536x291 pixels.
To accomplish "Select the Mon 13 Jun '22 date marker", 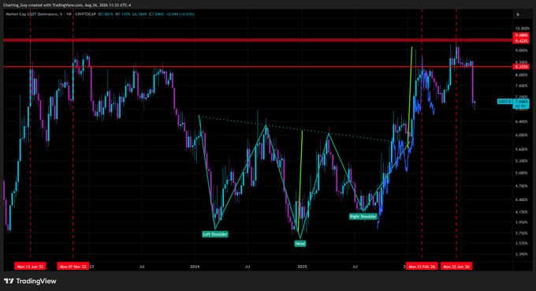I will coord(30,267).
